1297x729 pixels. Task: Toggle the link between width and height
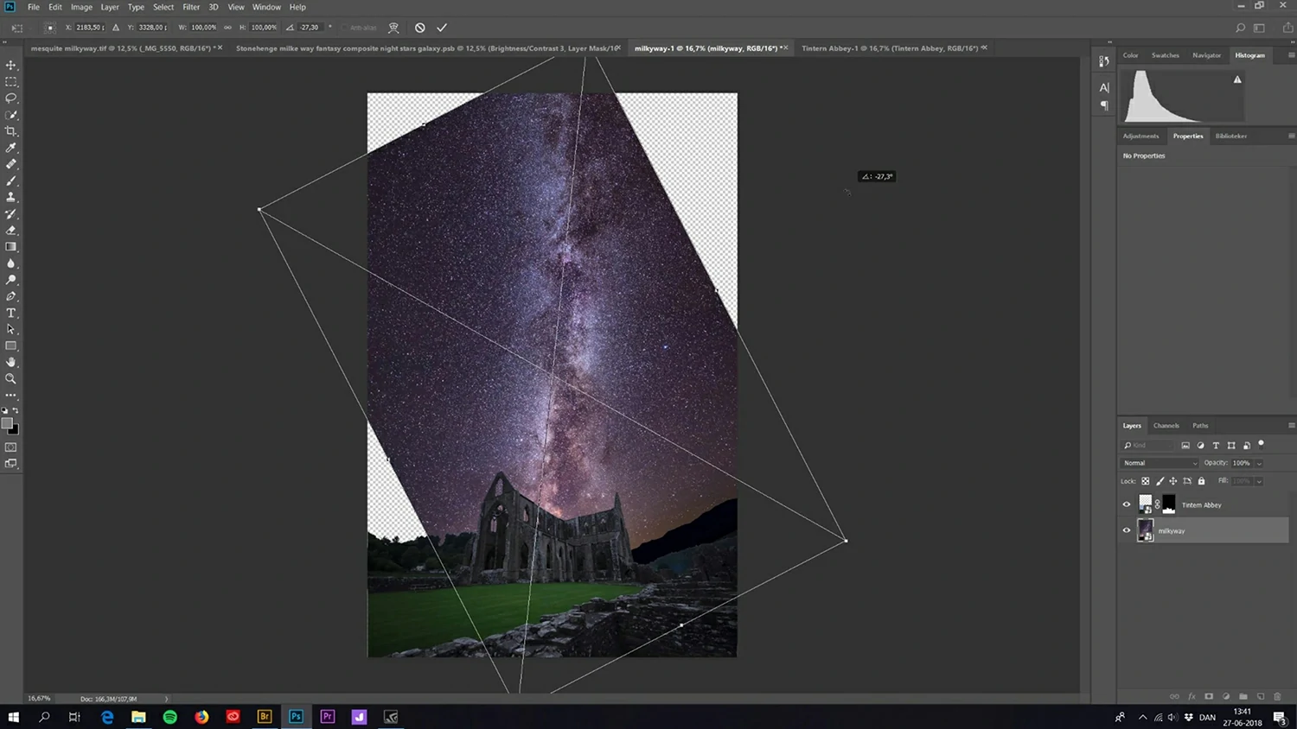pos(227,28)
